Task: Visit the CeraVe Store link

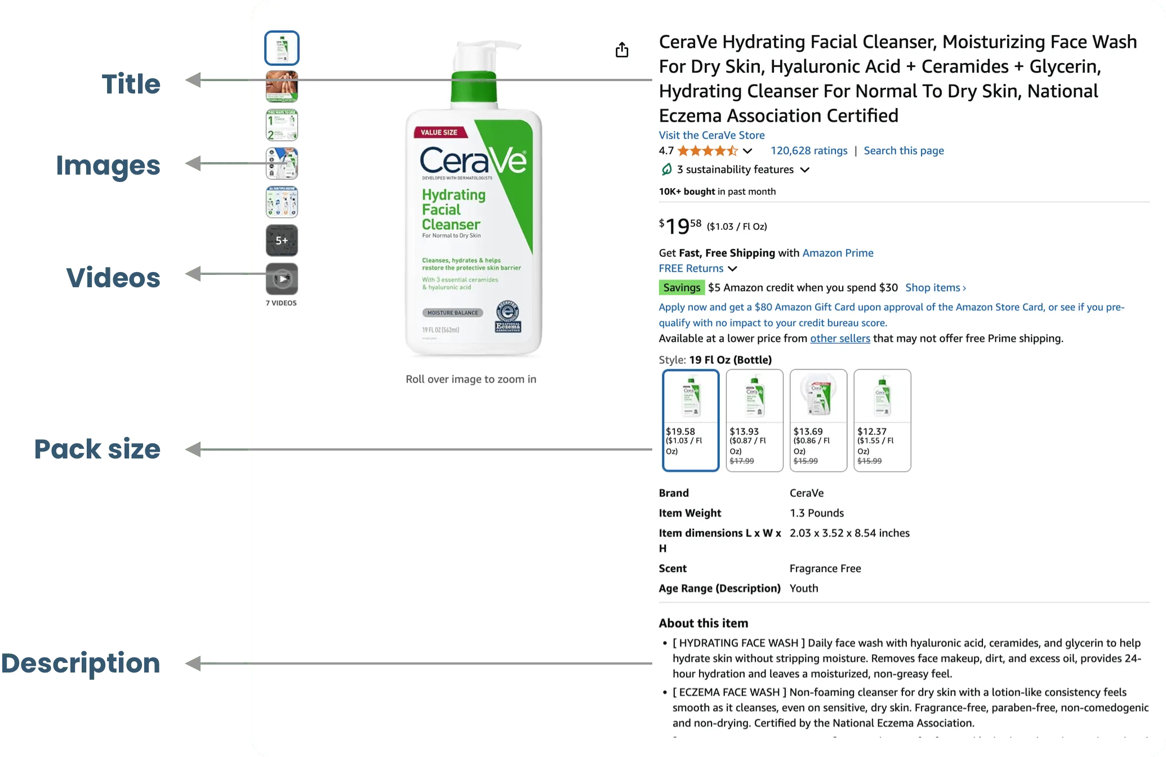Action: click(711, 135)
